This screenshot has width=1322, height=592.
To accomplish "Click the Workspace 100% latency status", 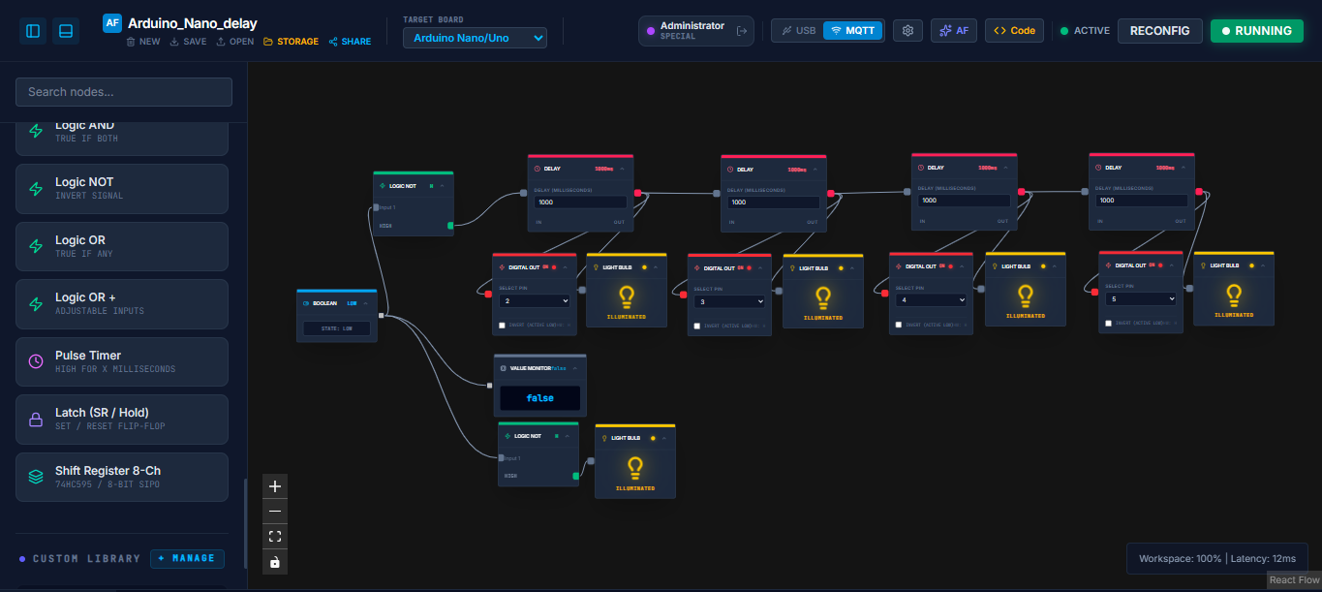I will (1217, 559).
